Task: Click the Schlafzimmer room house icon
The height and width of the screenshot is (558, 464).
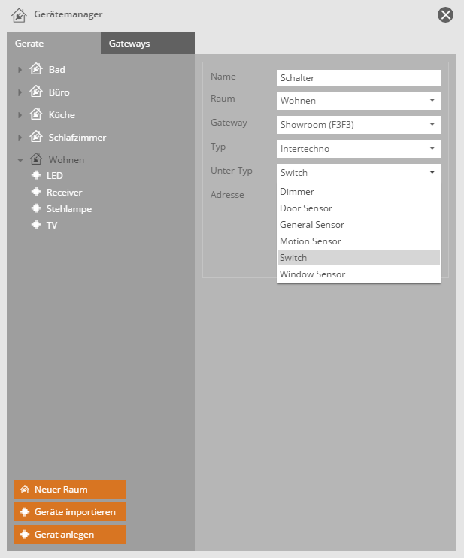Action: click(x=35, y=137)
